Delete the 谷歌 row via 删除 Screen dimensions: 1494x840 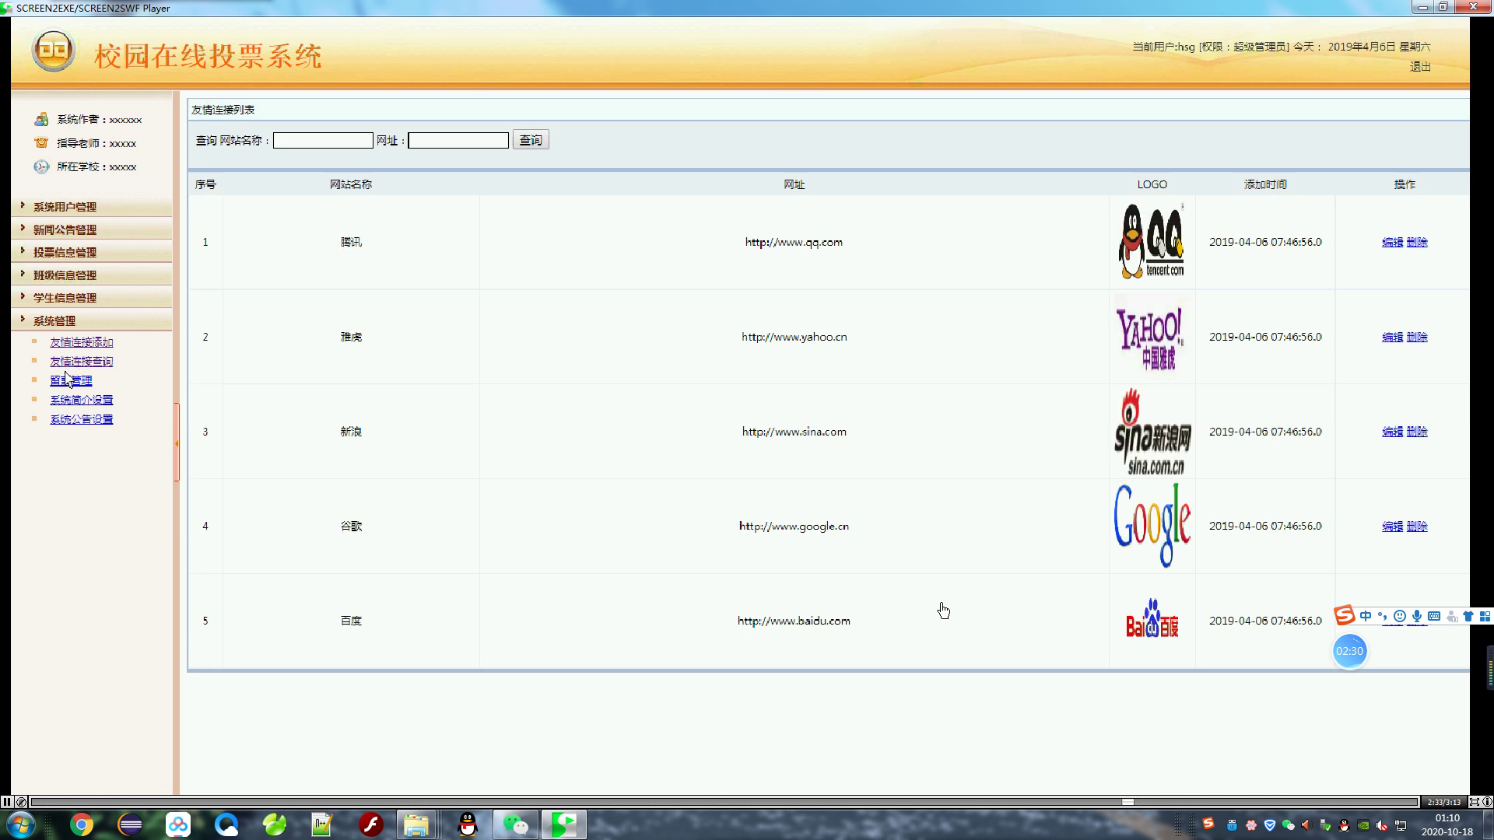[x=1417, y=527]
